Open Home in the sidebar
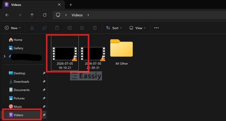Image resolution: width=226 pixels, height=121 pixels. (16, 40)
